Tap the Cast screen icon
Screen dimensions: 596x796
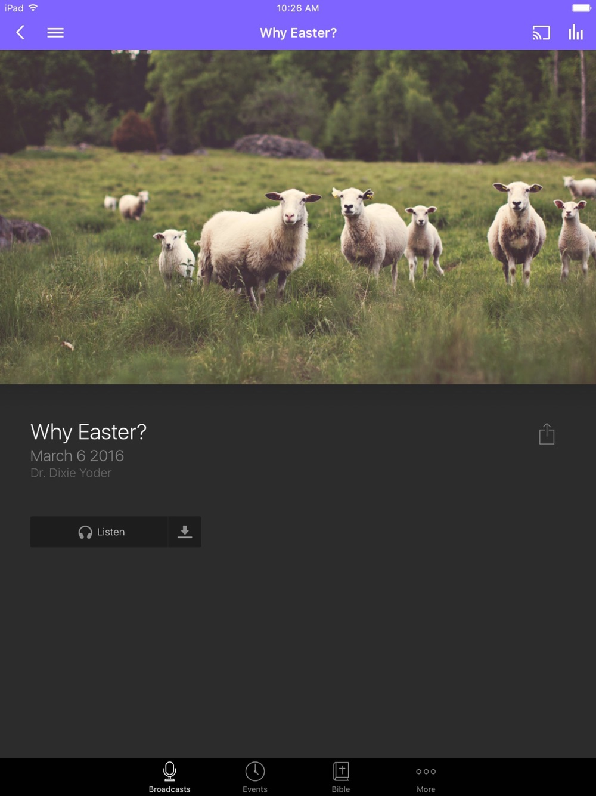(x=541, y=33)
